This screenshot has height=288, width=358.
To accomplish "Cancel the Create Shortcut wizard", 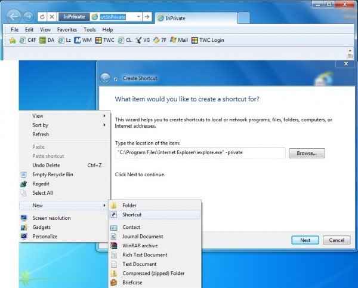I will (x=337, y=240).
